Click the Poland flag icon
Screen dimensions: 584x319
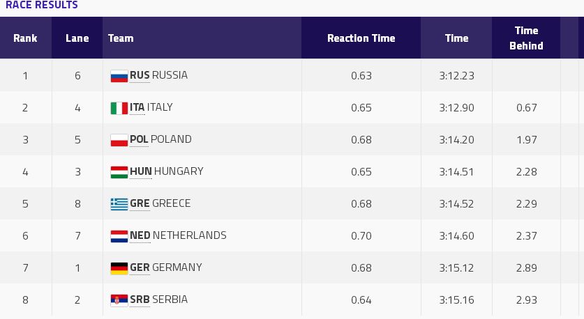pyautogui.click(x=119, y=140)
